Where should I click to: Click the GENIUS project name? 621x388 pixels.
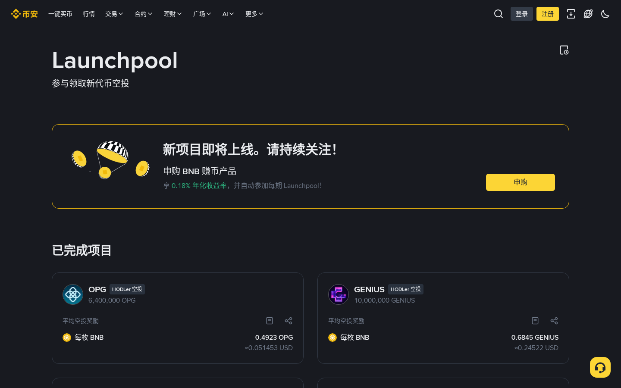[369, 289]
